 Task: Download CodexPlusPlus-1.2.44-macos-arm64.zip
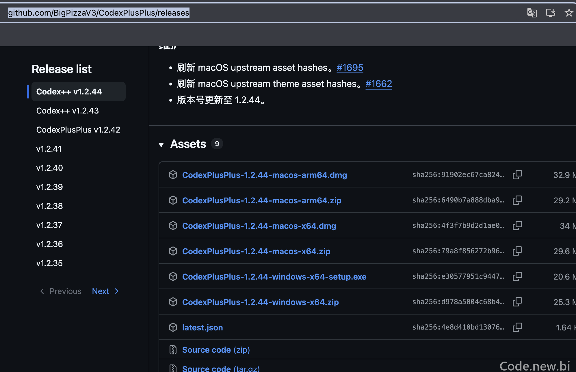coord(262,200)
